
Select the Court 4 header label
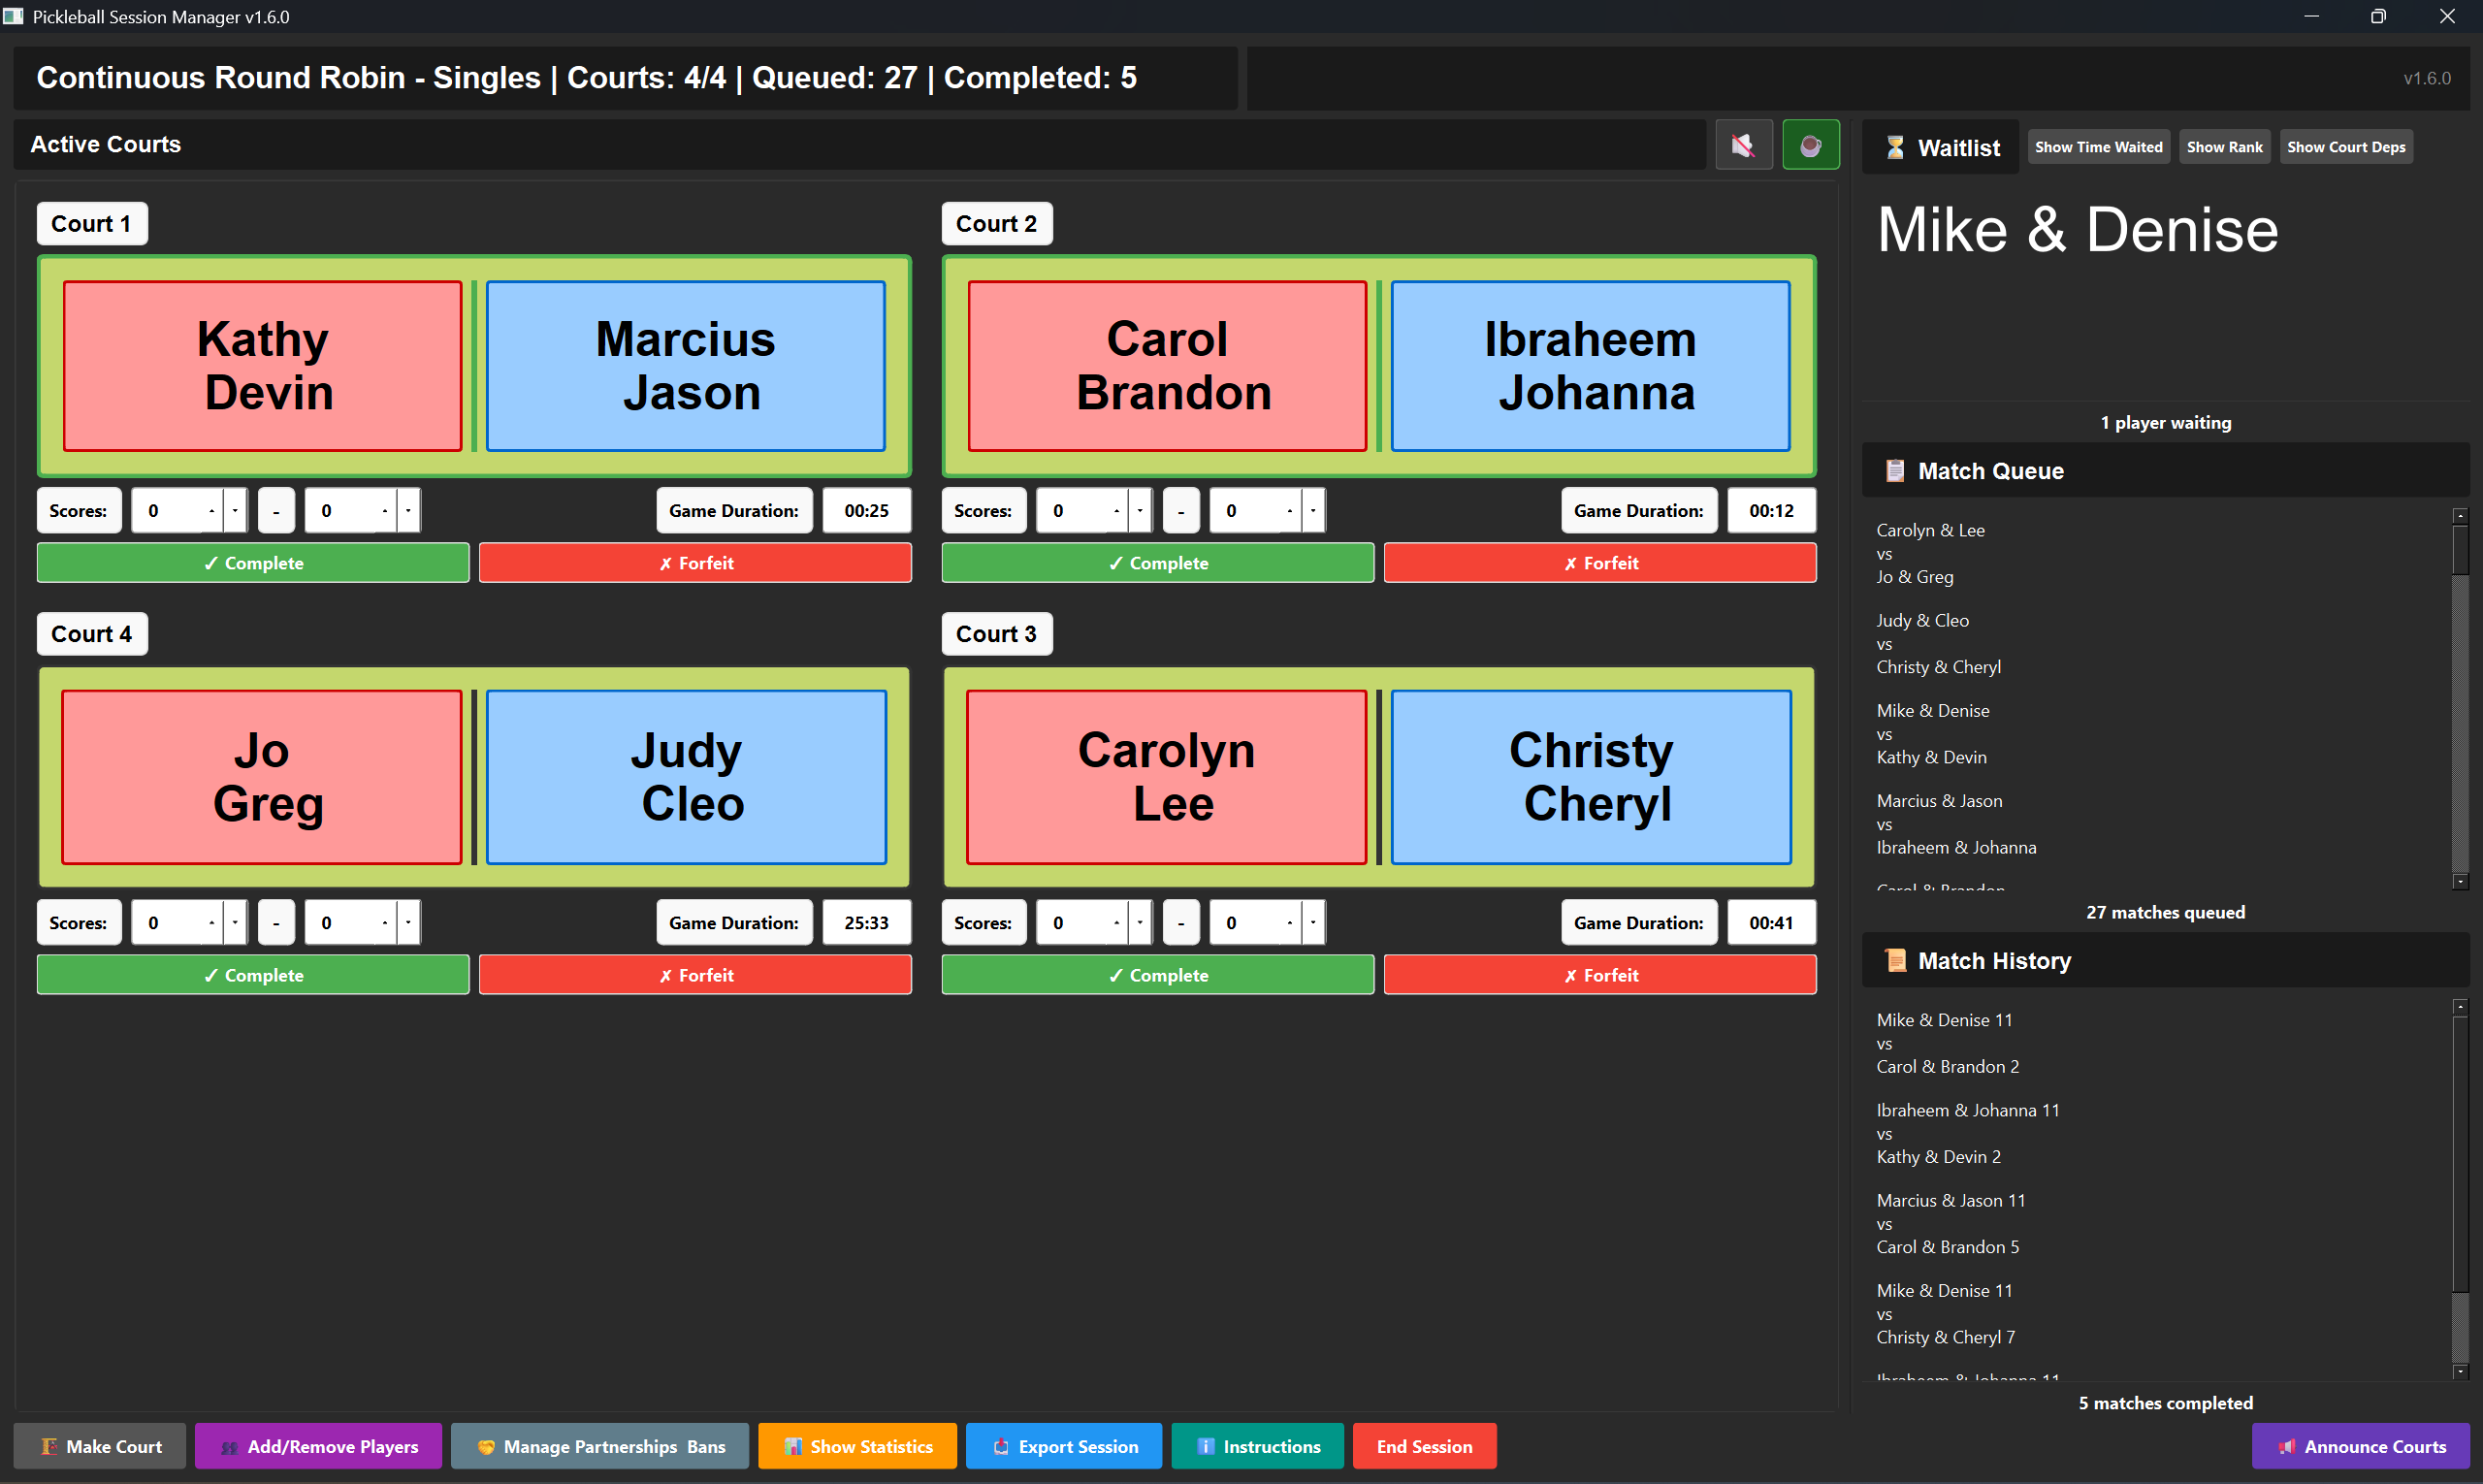(91, 633)
